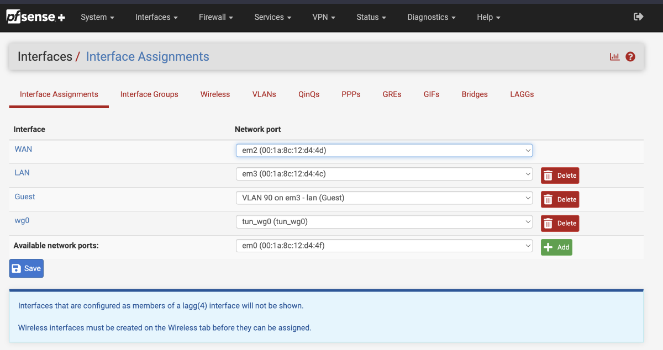Open the tun_wg0 port dropdown for wg0
The height and width of the screenshot is (350, 663).
[x=384, y=221]
